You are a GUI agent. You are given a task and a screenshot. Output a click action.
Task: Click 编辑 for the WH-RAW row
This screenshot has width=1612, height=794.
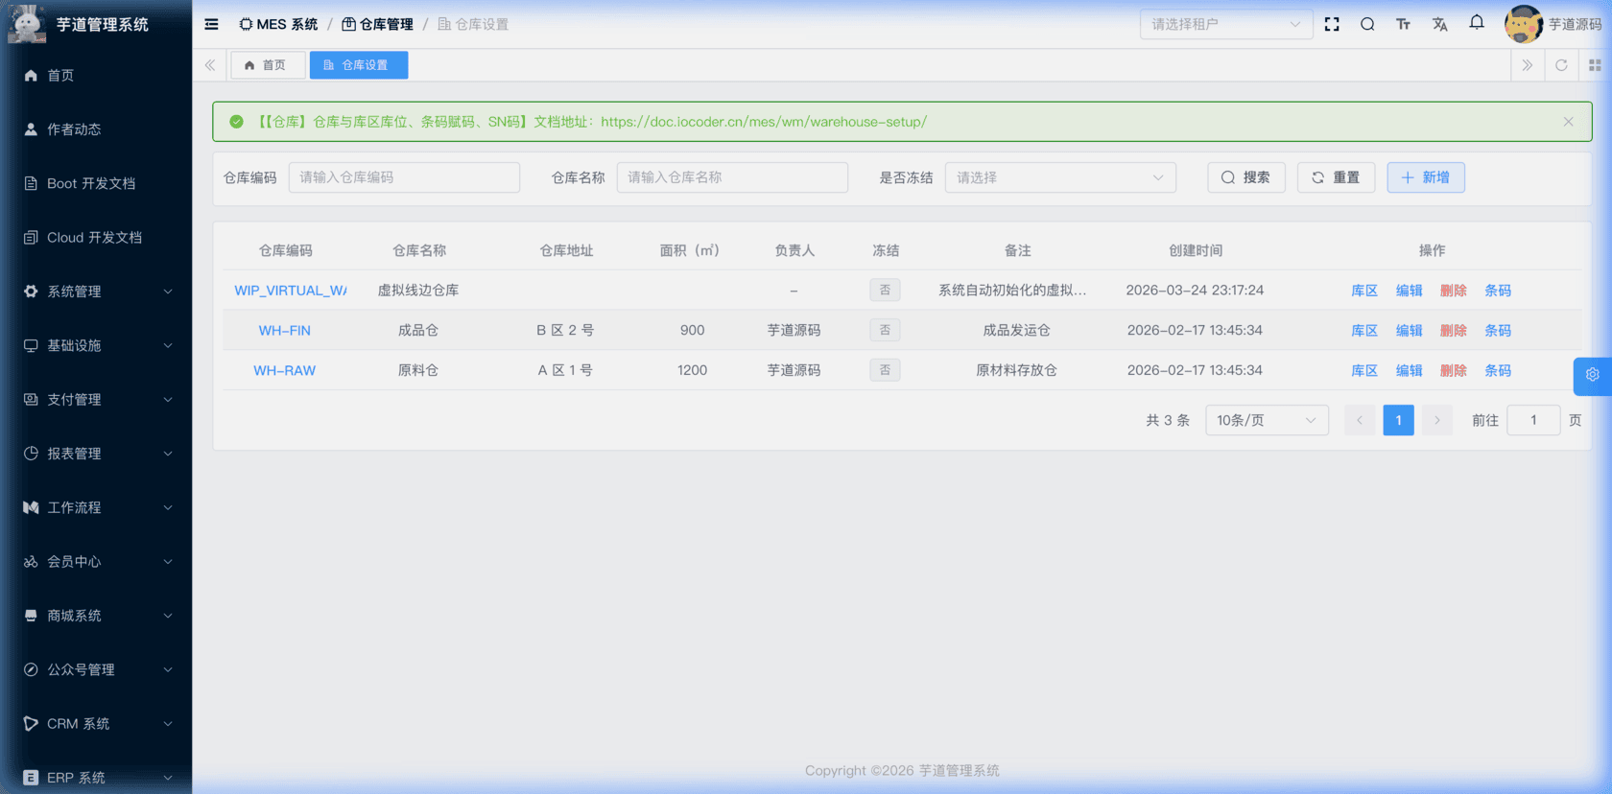click(1409, 370)
